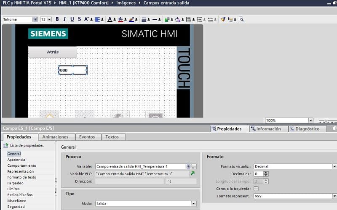337x210 pixels.
Task: Open the font name dropdown Tahoma
Action: [x=35, y=19]
